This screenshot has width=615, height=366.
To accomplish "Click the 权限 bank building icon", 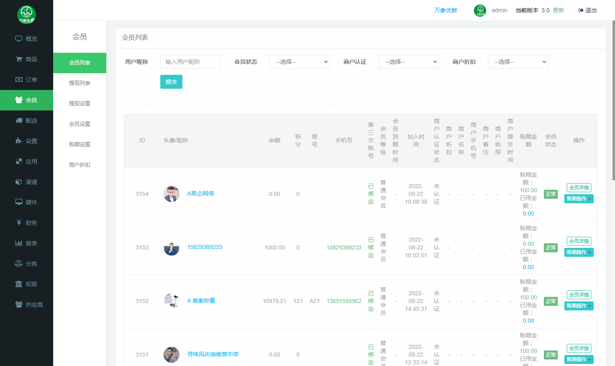I will pos(19,284).
